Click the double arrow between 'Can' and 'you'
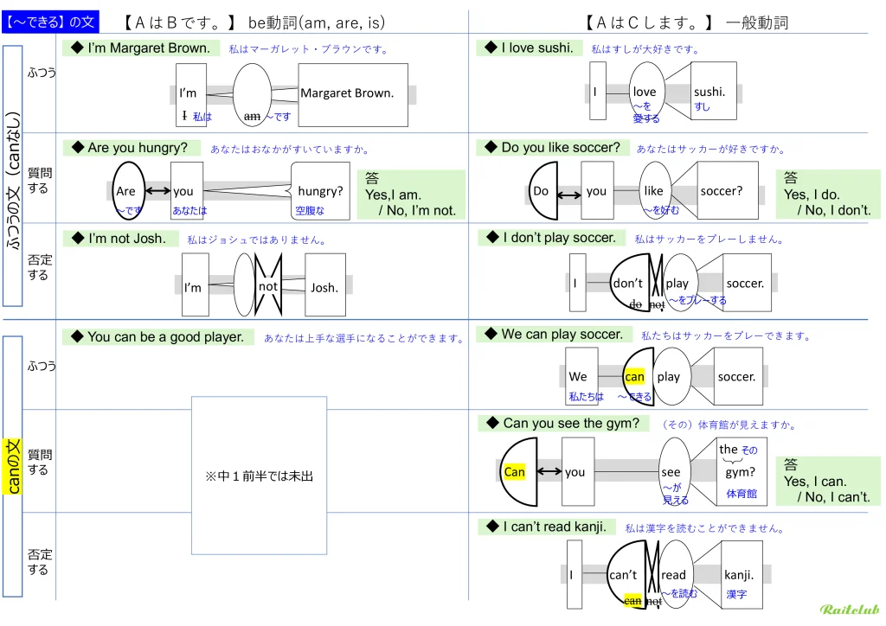This screenshot has width=886, height=626. [547, 472]
